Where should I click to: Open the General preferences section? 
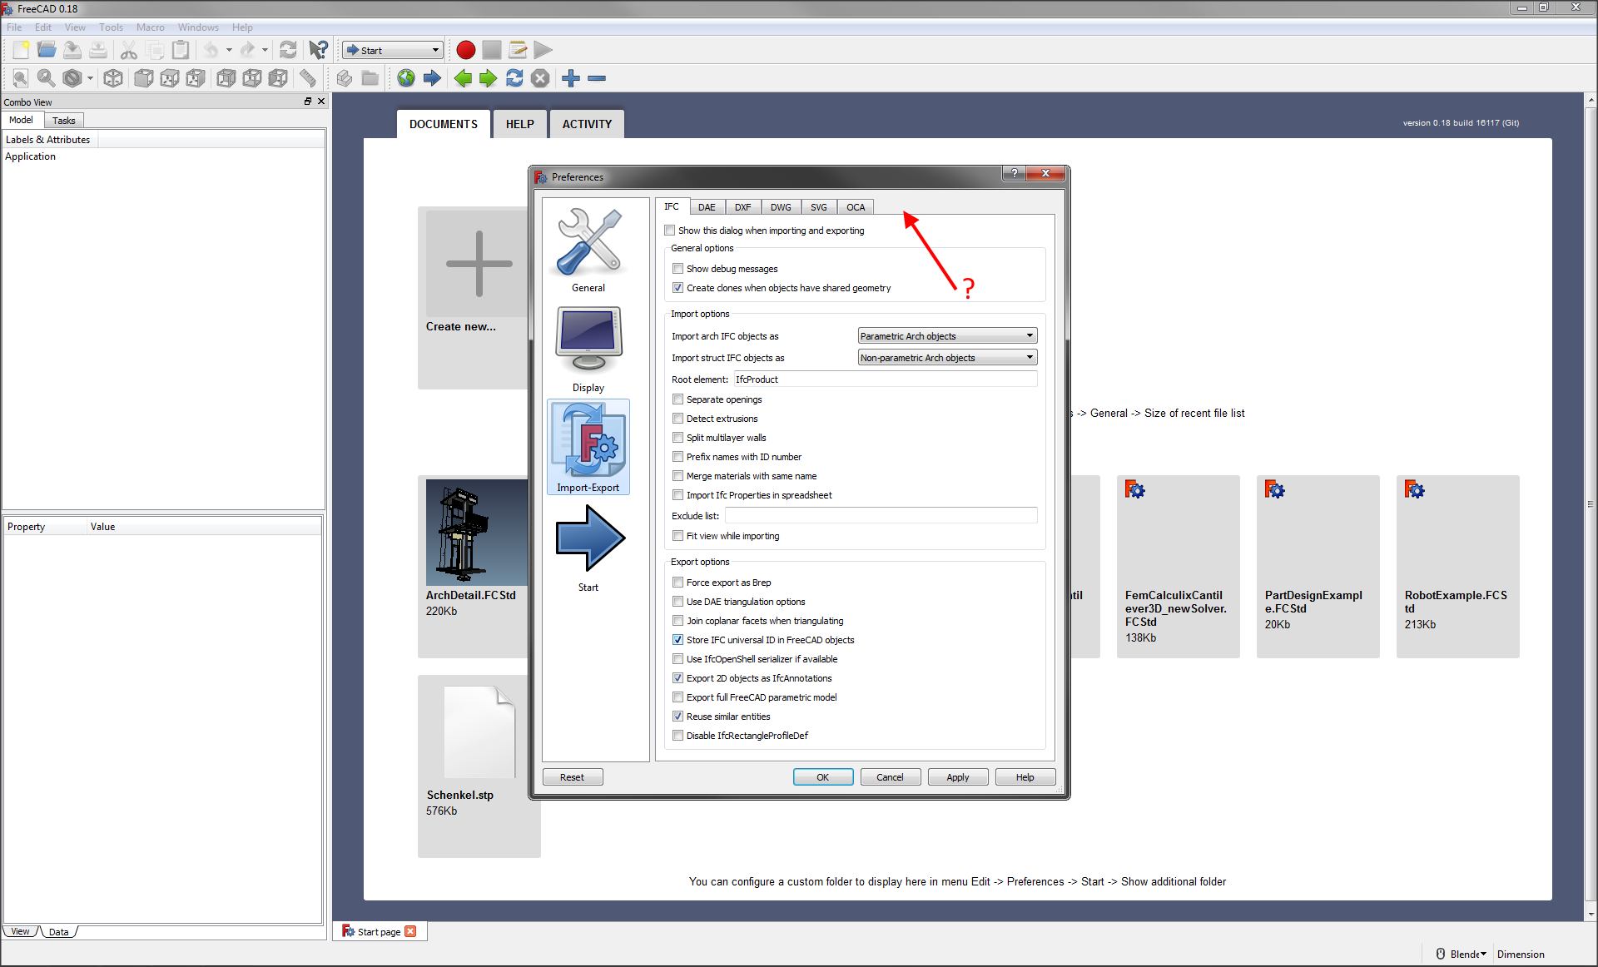coord(588,250)
